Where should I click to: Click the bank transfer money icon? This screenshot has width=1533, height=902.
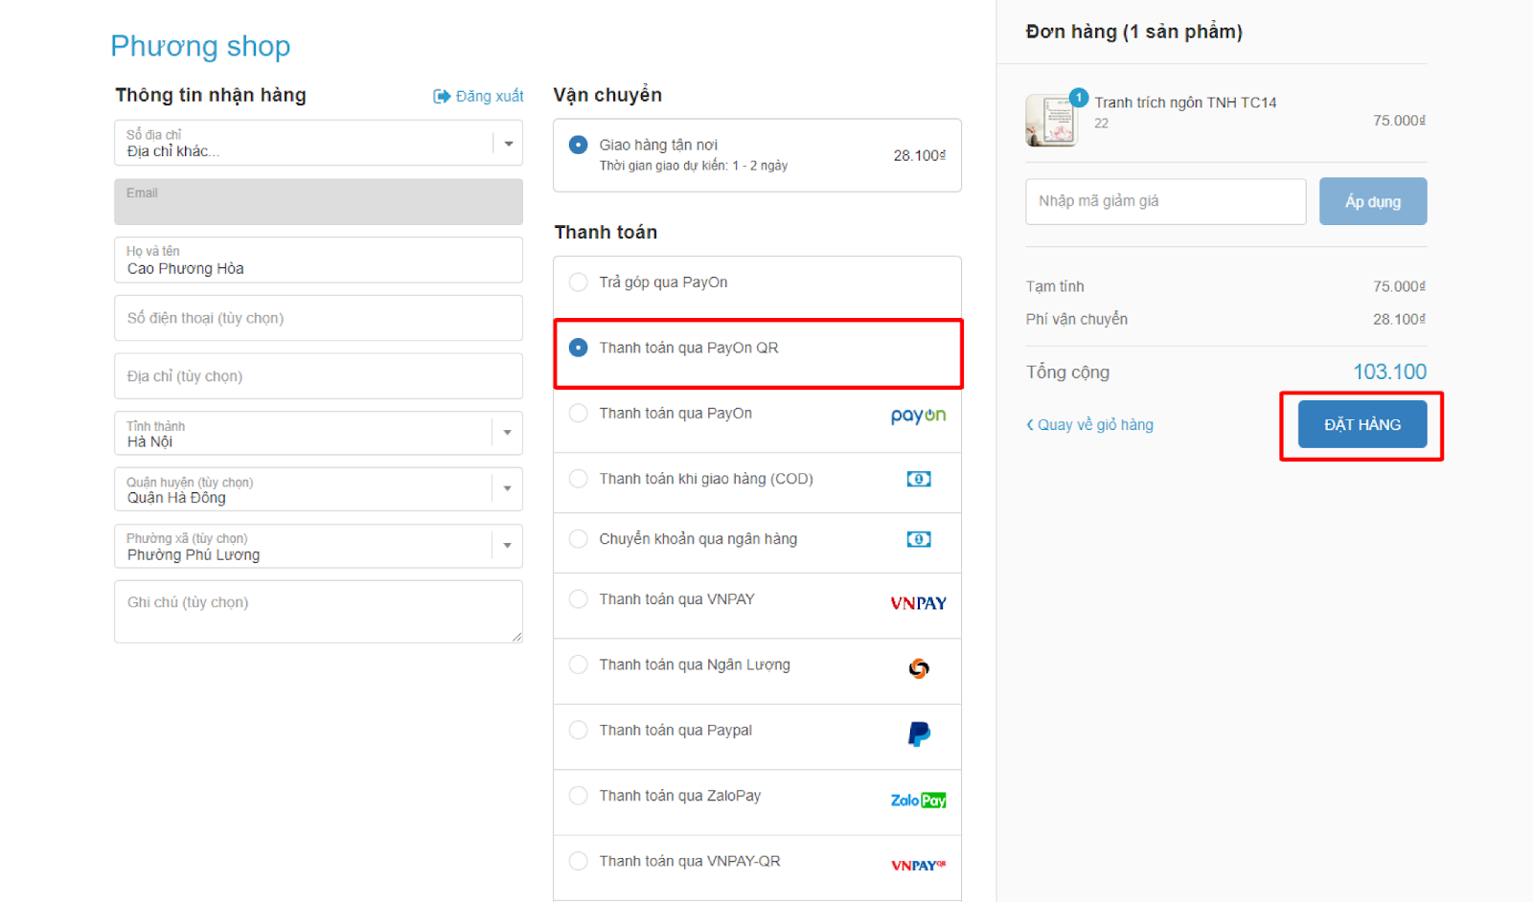tap(918, 539)
